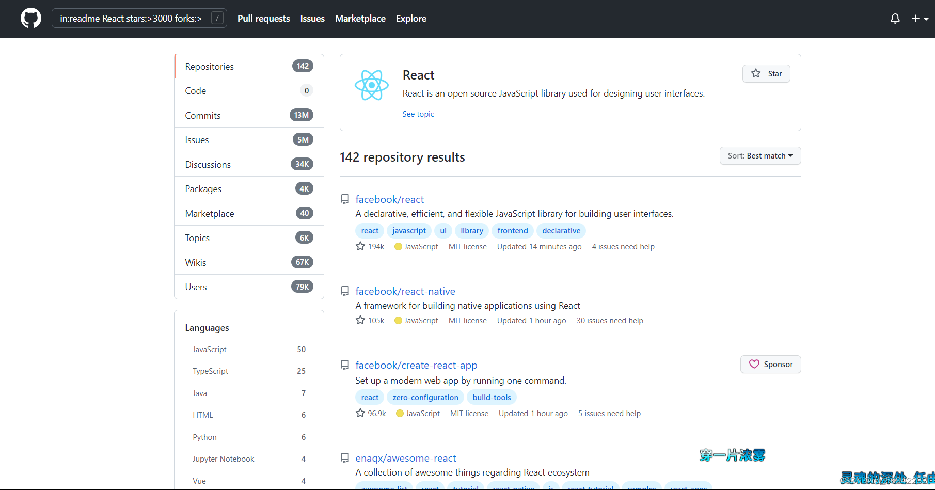This screenshot has height=490, width=935.
Task: Filter results by Jupyter Notebook language
Action: [x=249, y=459]
